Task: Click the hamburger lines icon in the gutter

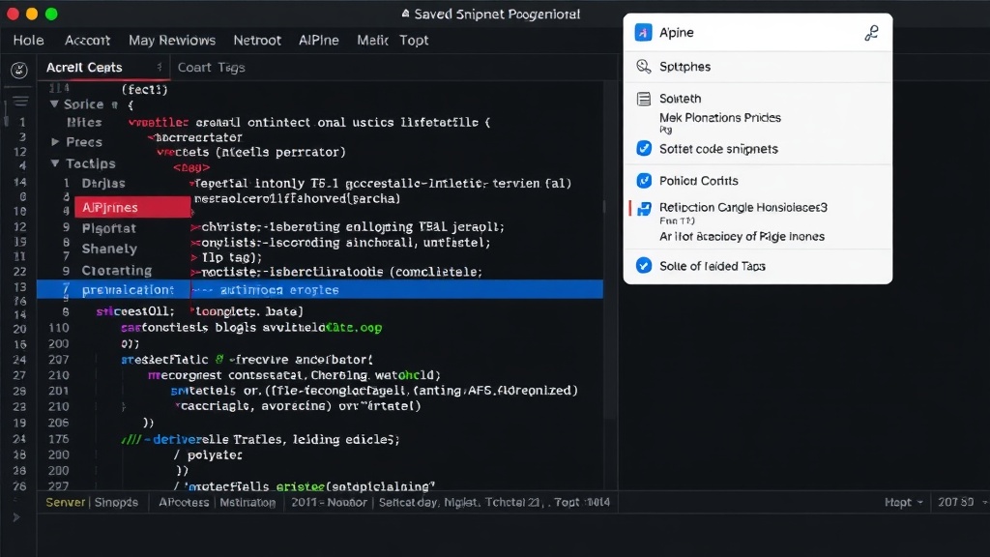Action: 20,101
